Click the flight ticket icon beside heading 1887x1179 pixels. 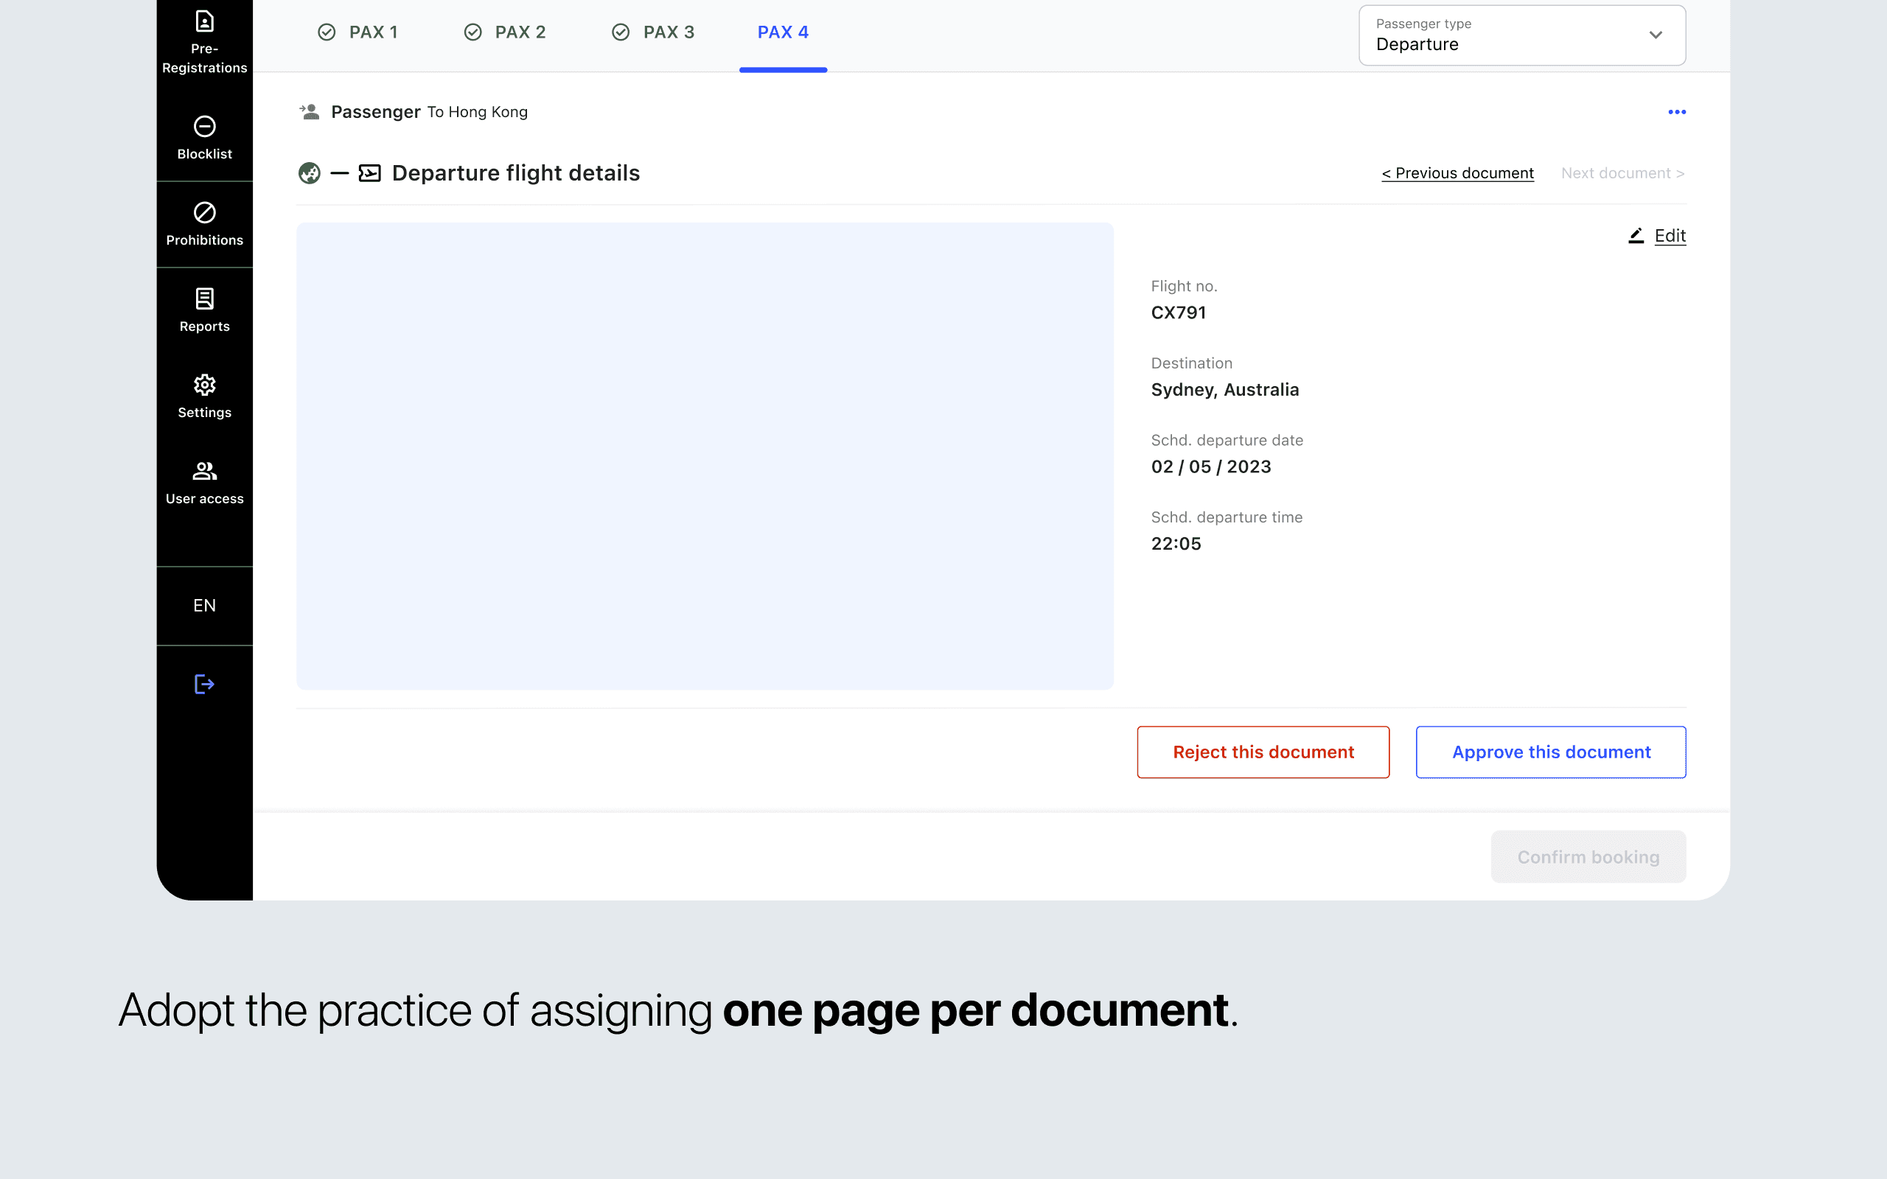(x=369, y=173)
